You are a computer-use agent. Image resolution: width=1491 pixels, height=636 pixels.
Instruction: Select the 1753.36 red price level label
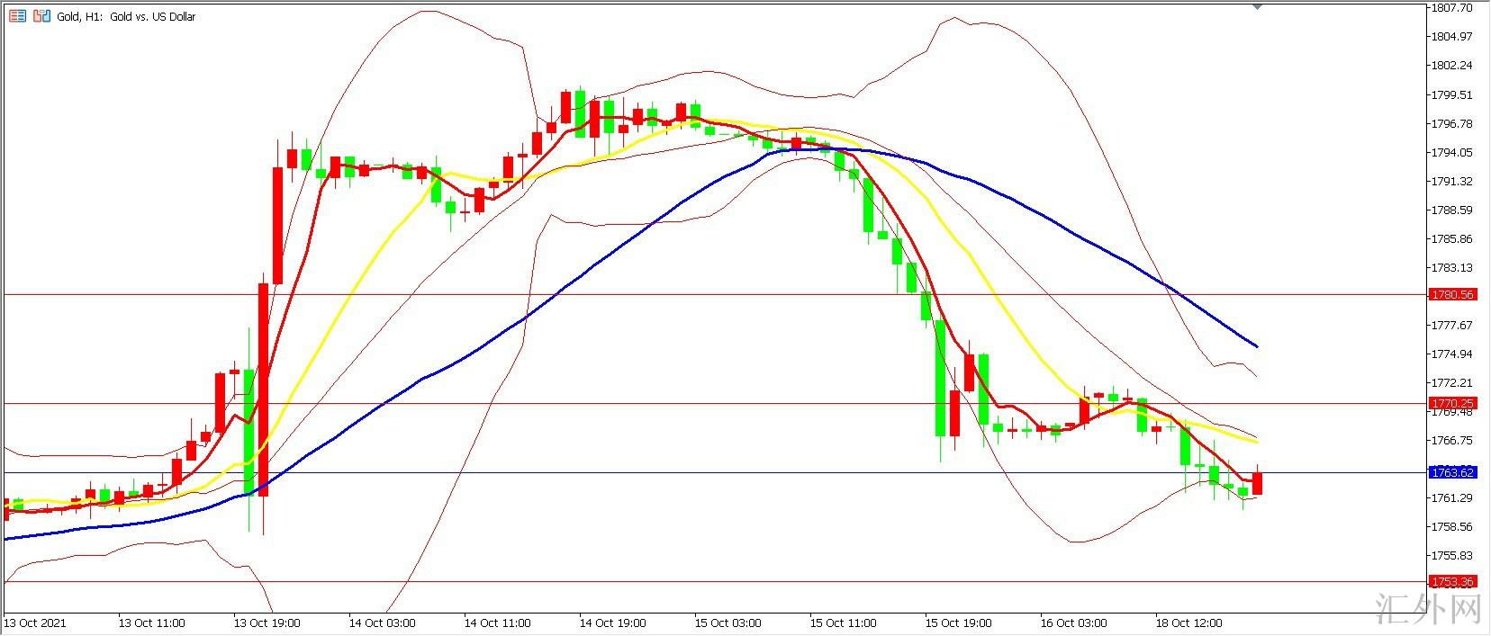click(x=1452, y=582)
